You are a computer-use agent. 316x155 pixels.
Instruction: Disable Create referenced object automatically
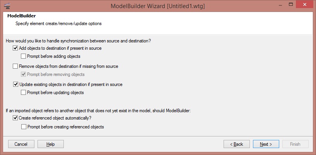(x=15, y=118)
